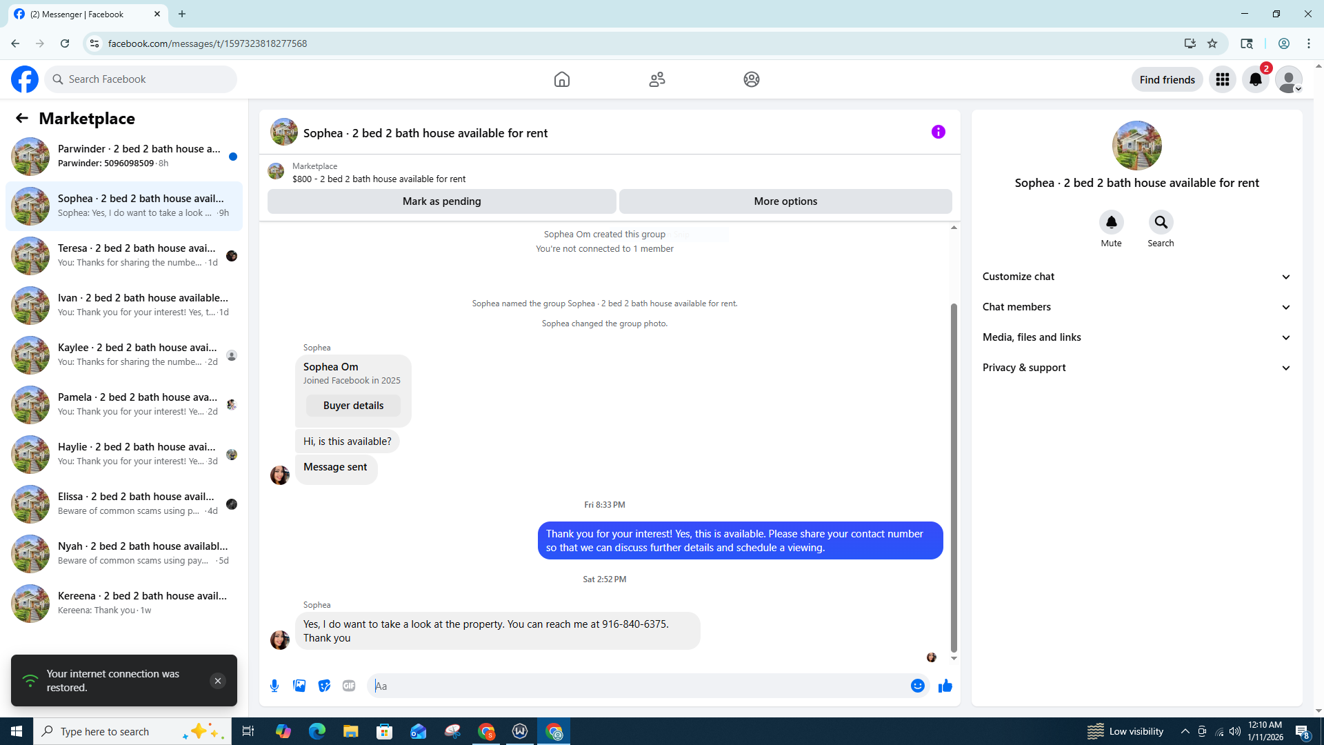Open the Pamela conversation
The image size is (1324, 745).
(124, 405)
